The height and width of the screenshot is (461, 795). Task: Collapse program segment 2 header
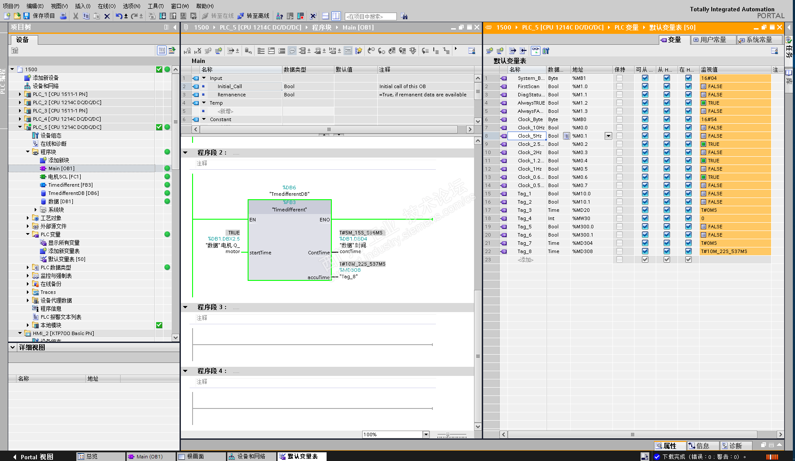[186, 153]
